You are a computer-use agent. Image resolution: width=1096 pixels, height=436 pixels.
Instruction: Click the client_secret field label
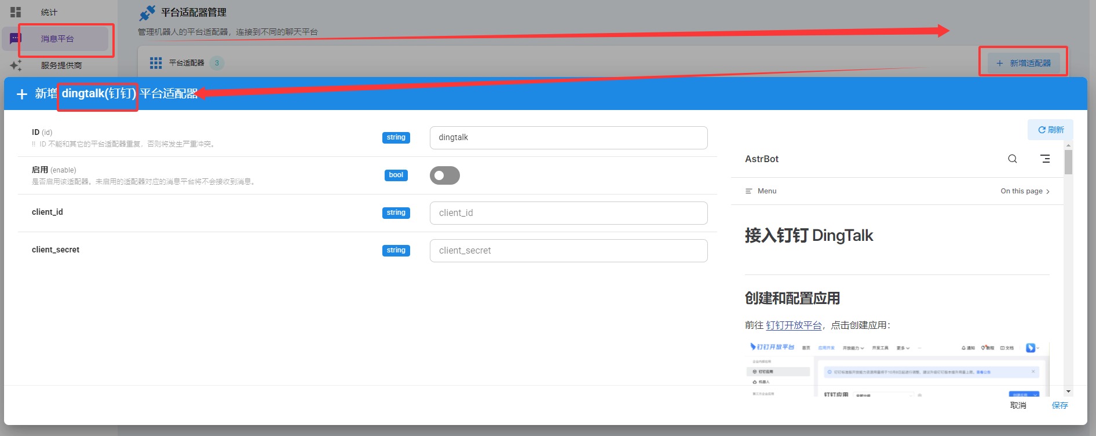(56, 250)
